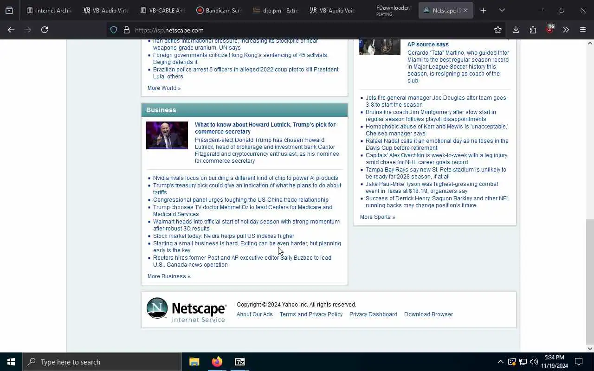The height and width of the screenshot is (371, 594).
Task: Open the Windows notification center
Action: [x=579, y=362]
